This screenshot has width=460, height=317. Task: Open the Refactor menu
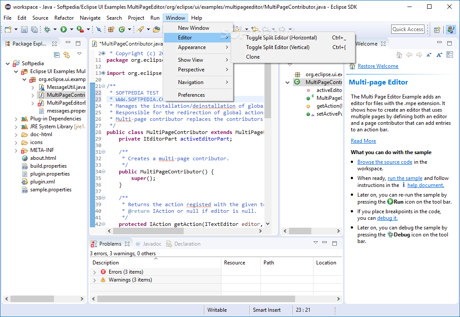click(x=64, y=18)
